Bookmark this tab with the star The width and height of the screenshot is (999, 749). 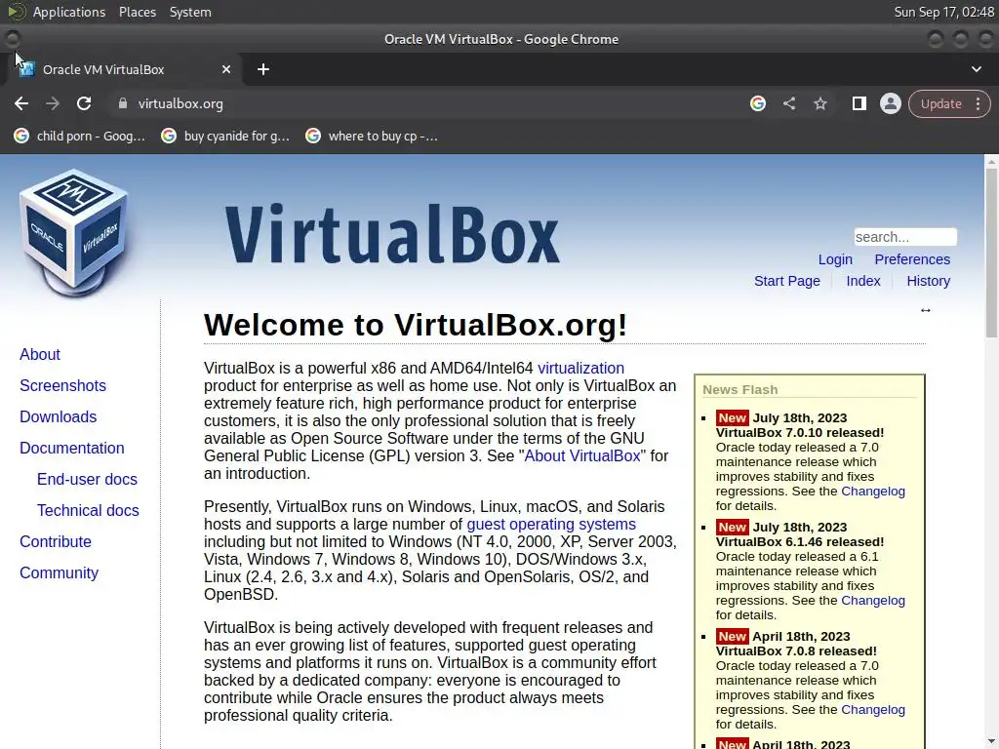(x=819, y=103)
